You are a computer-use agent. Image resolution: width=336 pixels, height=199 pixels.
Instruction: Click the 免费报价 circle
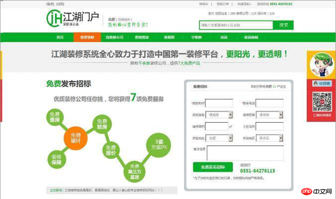[111, 150]
